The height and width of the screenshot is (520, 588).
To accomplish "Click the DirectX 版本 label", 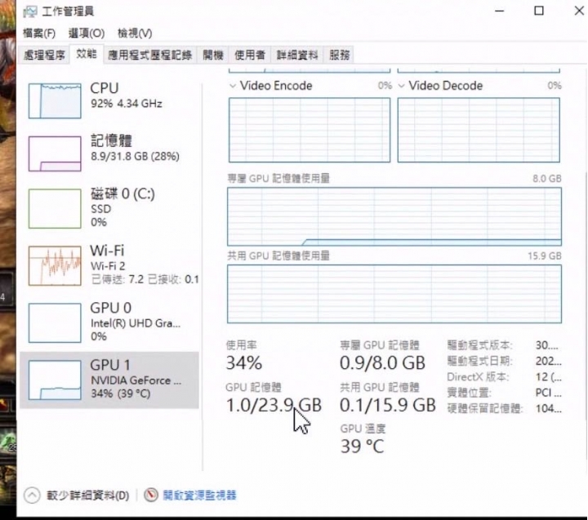I will point(478,377).
